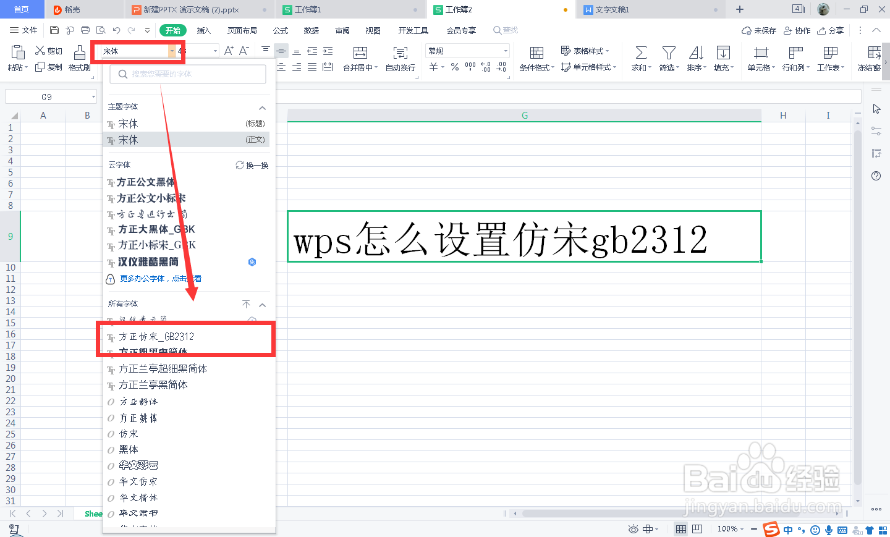
Task: Open the 页面布局 ribbon tab
Action: (x=242, y=30)
